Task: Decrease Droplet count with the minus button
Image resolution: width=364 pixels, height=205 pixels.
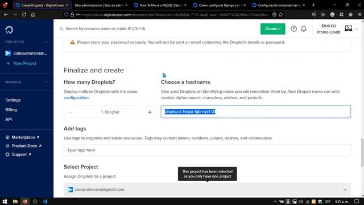Action: coord(71,112)
